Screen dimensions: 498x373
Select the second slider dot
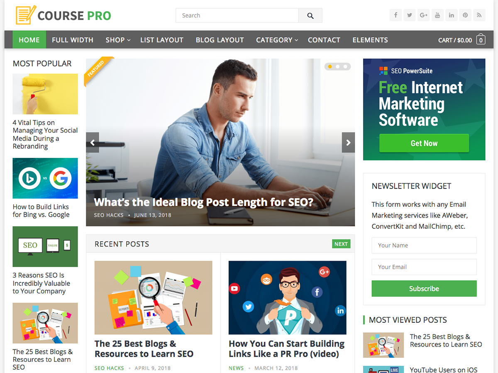click(337, 66)
